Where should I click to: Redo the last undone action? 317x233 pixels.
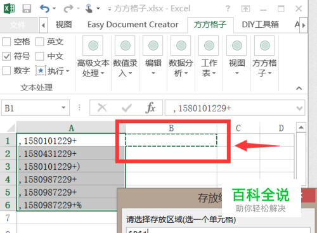point(68,9)
